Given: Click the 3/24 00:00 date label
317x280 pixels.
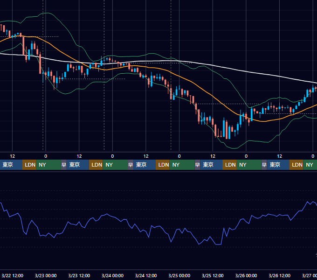Looking at the screenshot, I should [112, 275].
